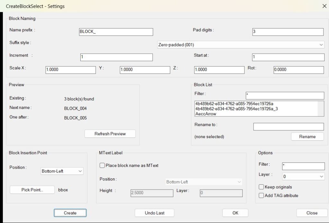Click the Name prefix input field
Image resolution: width=329 pixels, height=223 pixels.
116,32
